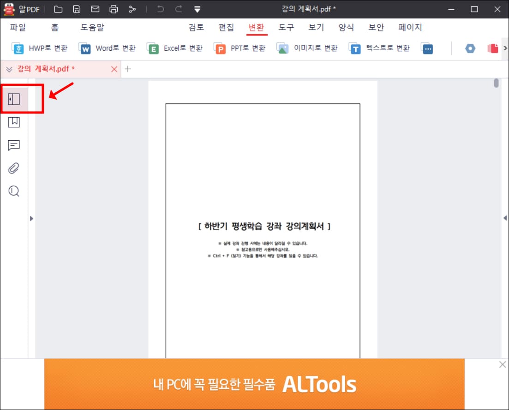
Task: Click the red batch conversion icon
Action: click(491, 48)
